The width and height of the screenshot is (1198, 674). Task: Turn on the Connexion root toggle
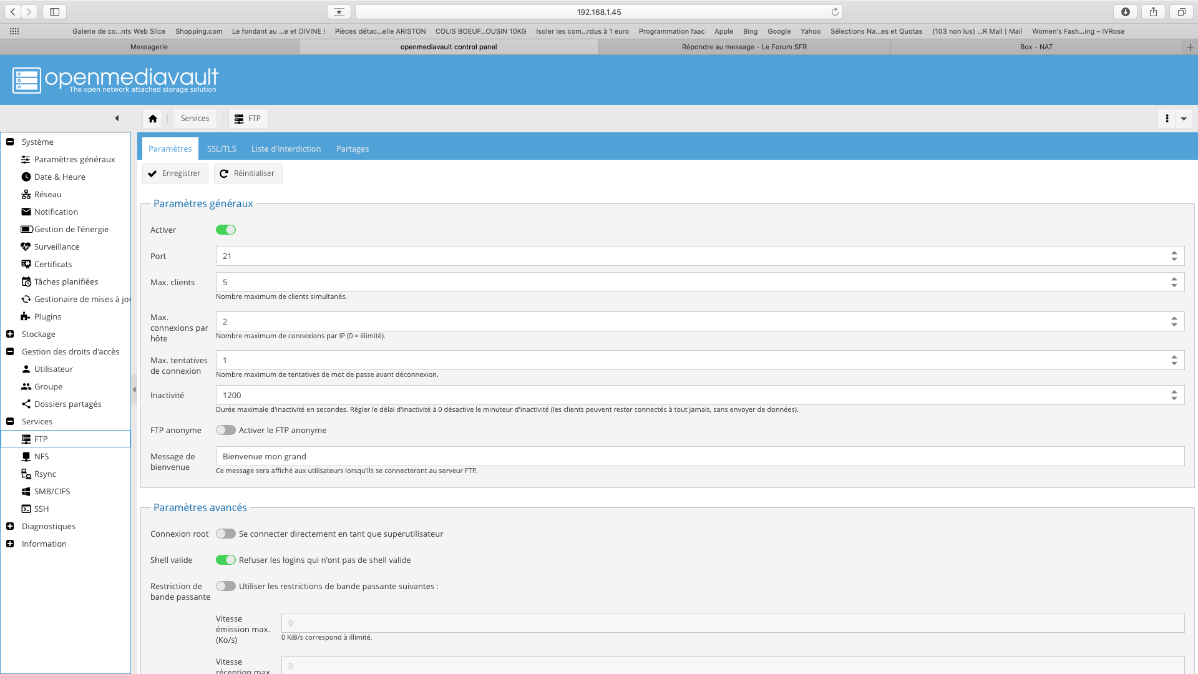pos(226,534)
